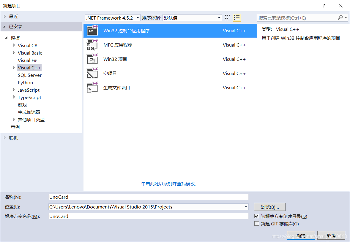This screenshot has width=350, height=242.
Task: Open 单击此处以联机并查找模板 link
Action: 170,184
